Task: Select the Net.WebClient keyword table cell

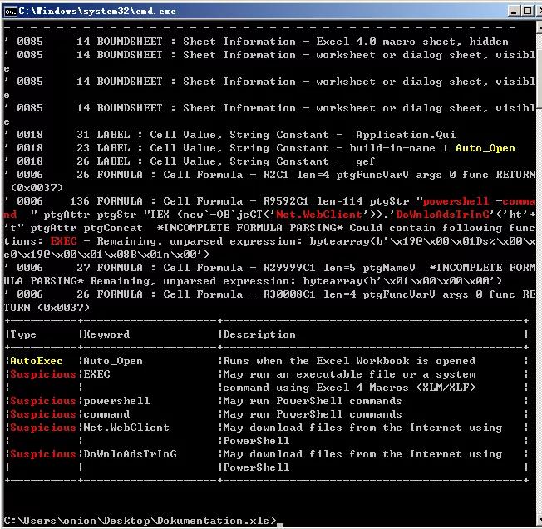Action: click(126, 428)
